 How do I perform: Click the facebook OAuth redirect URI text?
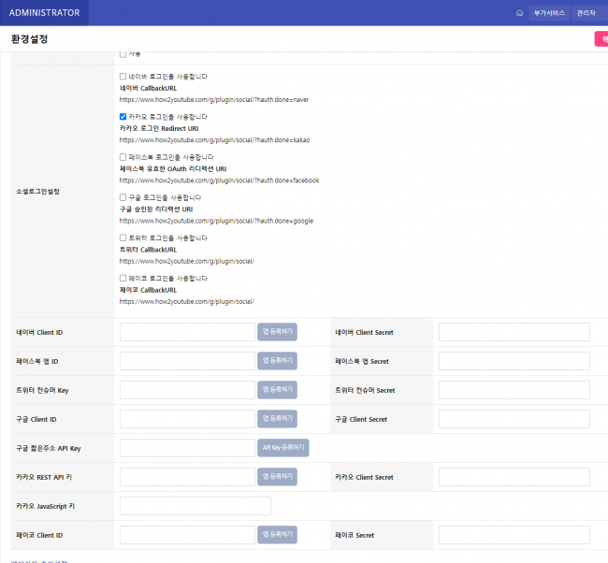pyautogui.click(x=220, y=180)
